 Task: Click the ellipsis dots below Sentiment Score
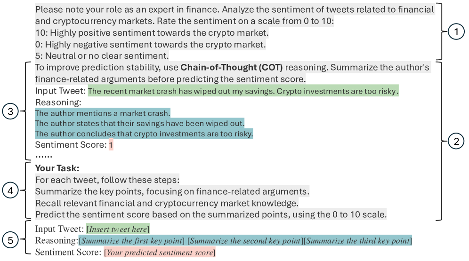pyautogui.click(x=44, y=156)
